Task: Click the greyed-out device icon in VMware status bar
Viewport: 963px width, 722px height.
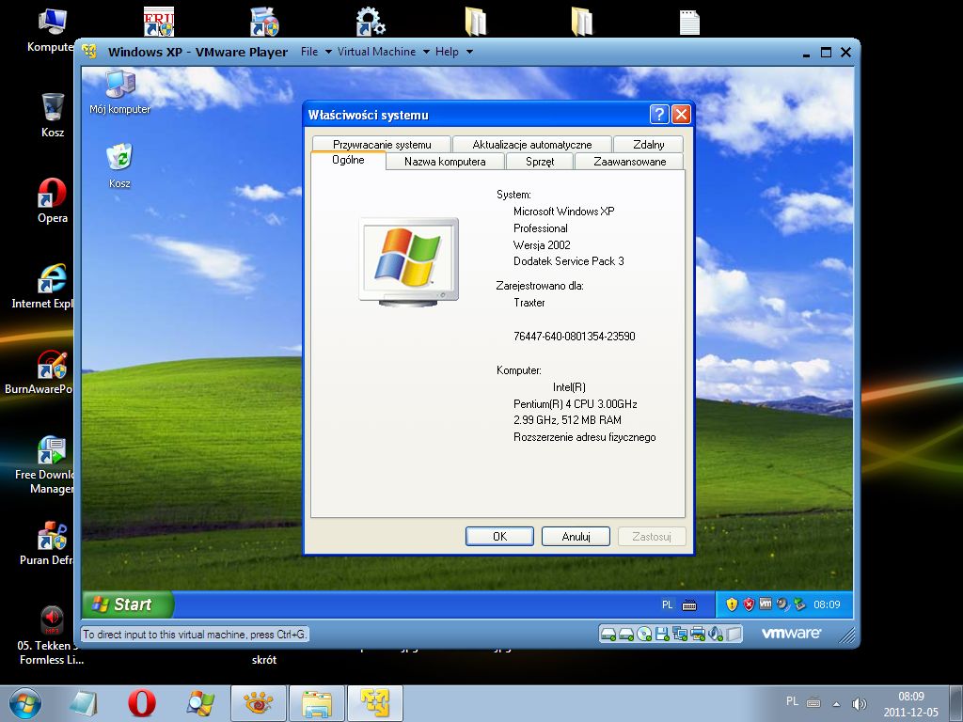Action: coord(734,635)
